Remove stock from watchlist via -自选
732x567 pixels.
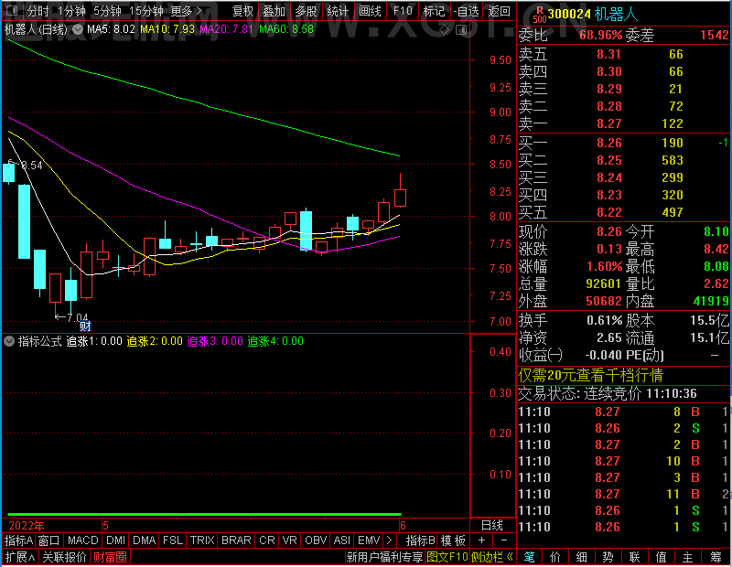click(x=467, y=11)
